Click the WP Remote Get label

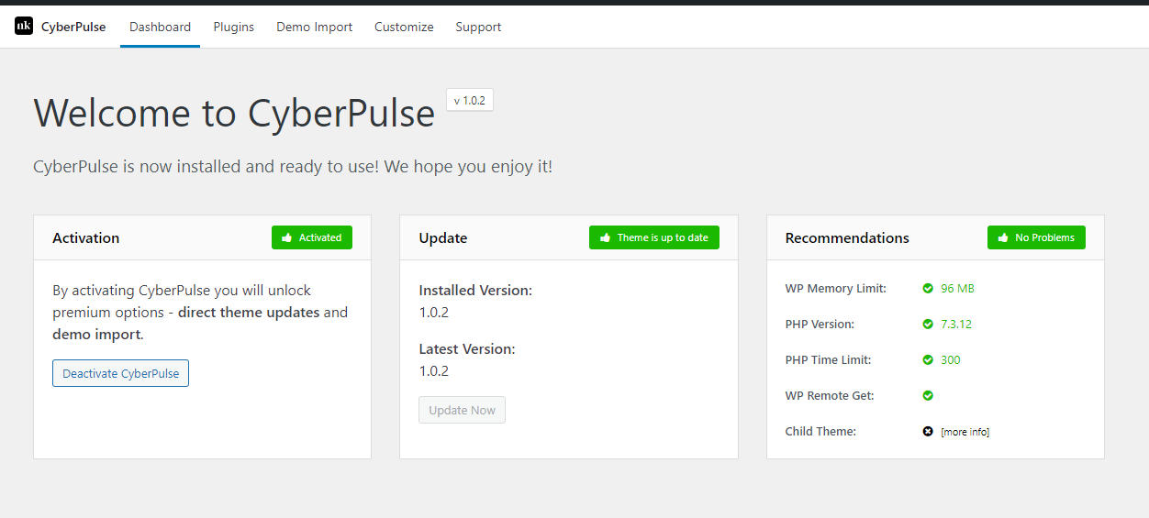coord(830,396)
